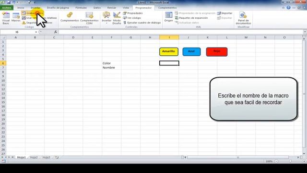Click the Select All corner button
Viewport: 307px width, 173px height.
(x=3, y=37)
